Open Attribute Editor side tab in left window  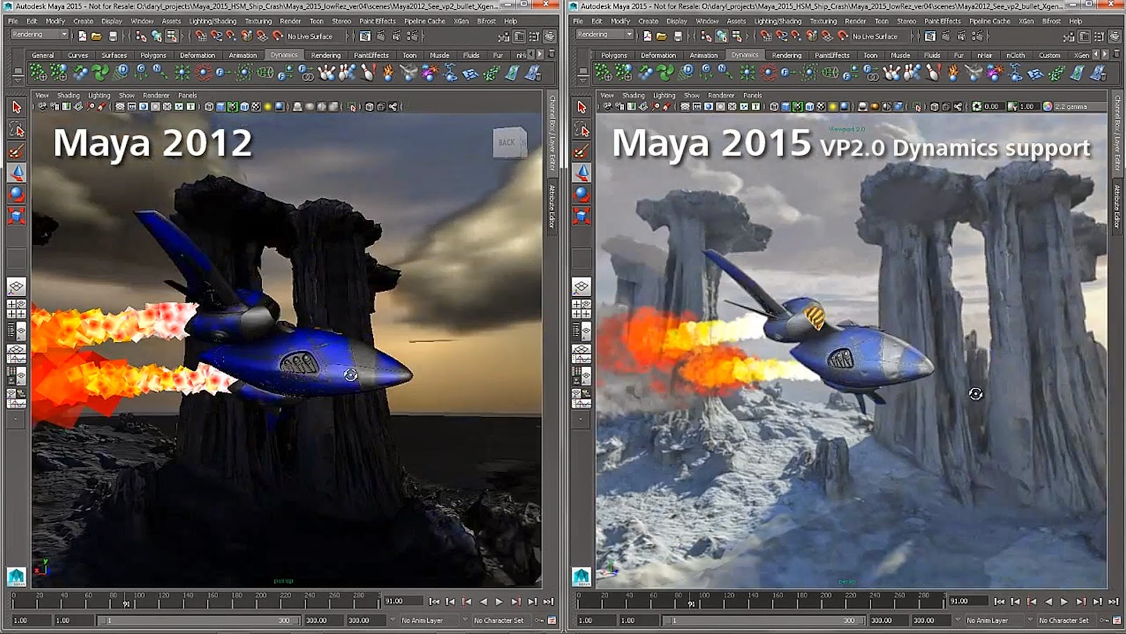point(552,206)
